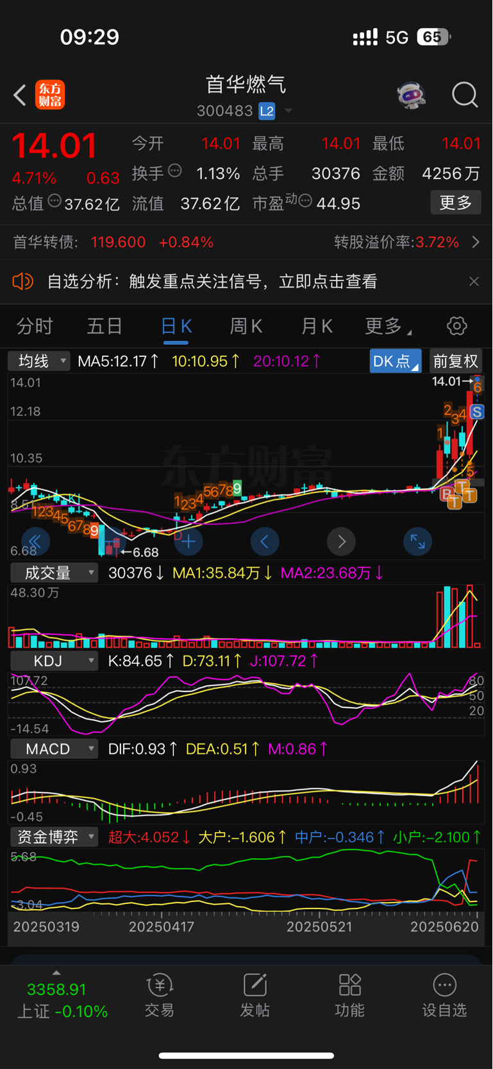Open the robot assistant avatar

point(411,95)
